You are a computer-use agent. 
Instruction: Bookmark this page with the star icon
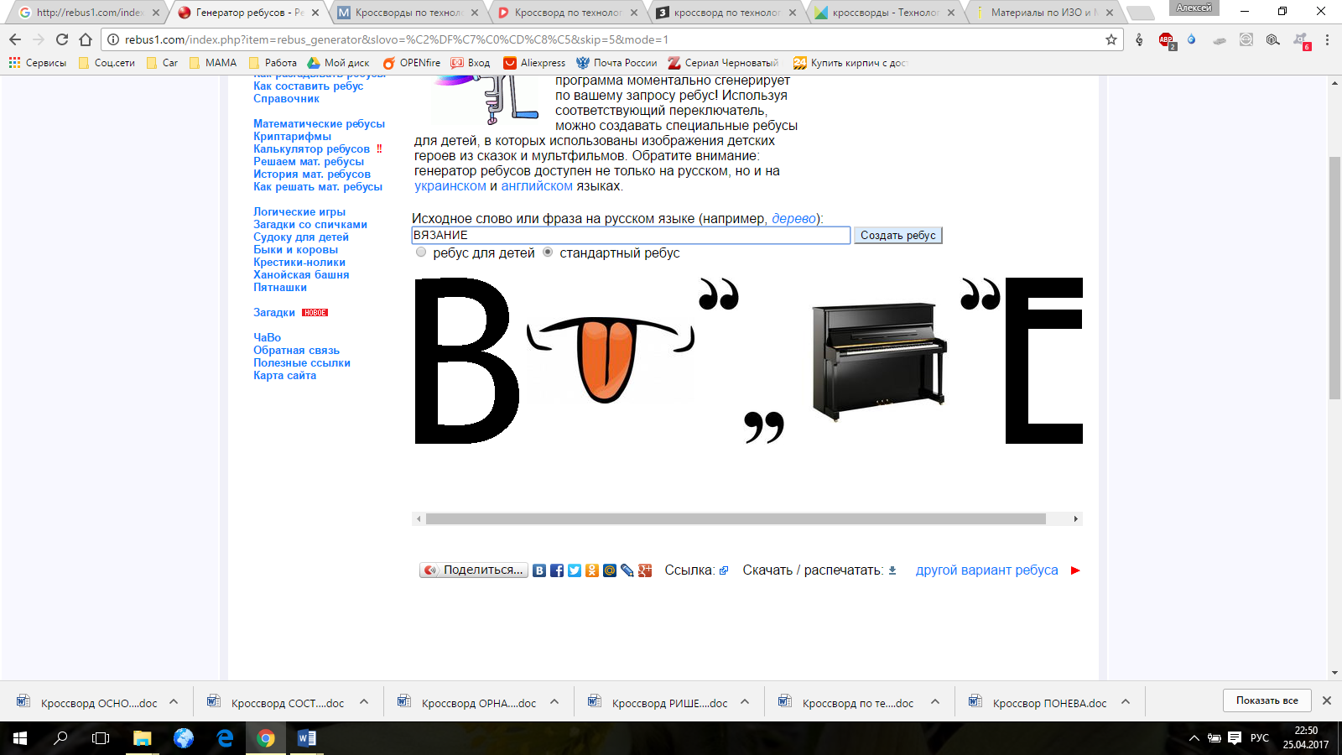pos(1111,39)
